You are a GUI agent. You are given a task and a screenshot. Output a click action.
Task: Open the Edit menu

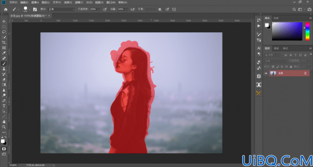coord(24,2)
